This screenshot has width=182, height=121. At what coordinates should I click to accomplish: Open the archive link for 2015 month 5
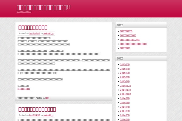tap(125, 64)
